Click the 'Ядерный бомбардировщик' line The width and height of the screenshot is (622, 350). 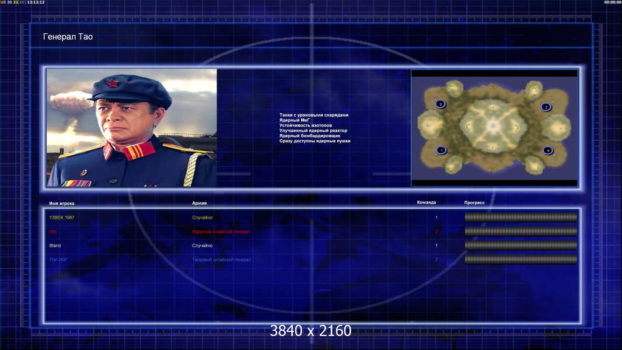(x=309, y=135)
